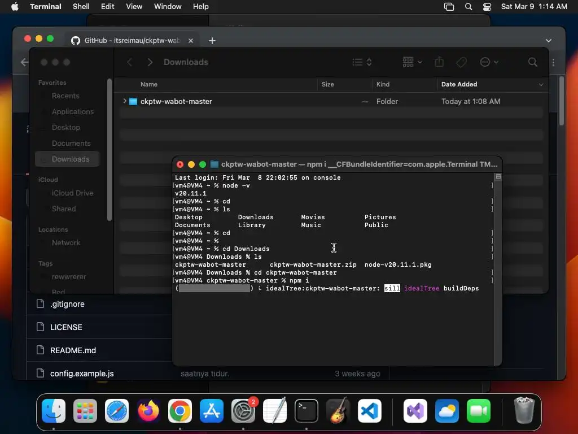
Task: Open TextEdit from the Dock
Action: tap(275, 410)
